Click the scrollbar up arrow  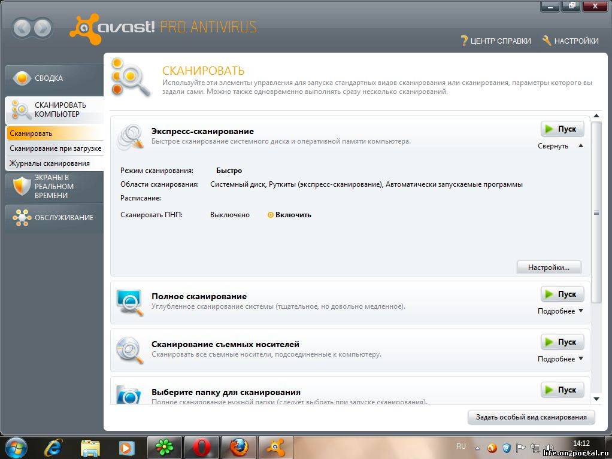pos(596,116)
